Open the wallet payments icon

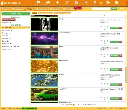(117, 2)
